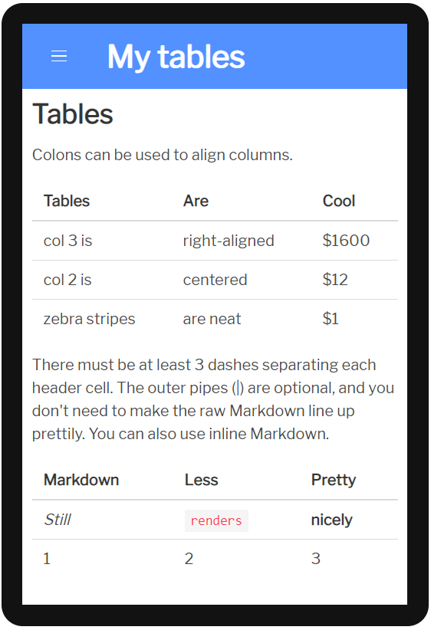Image resolution: width=431 pixels, height=630 pixels.
Task: Click the 'Cool' column header
Action: pyautogui.click(x=339, y=201)
